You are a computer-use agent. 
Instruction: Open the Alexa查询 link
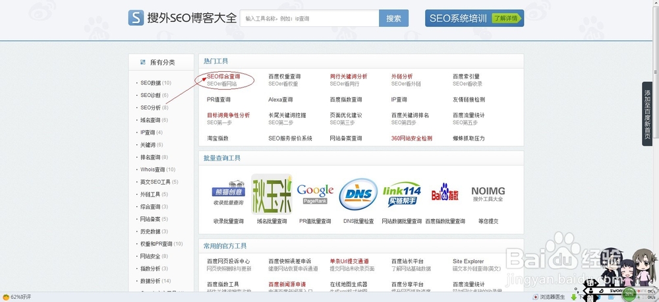click(280, 100)
